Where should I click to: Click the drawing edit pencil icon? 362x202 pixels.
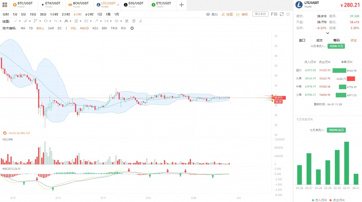(141, 21)
